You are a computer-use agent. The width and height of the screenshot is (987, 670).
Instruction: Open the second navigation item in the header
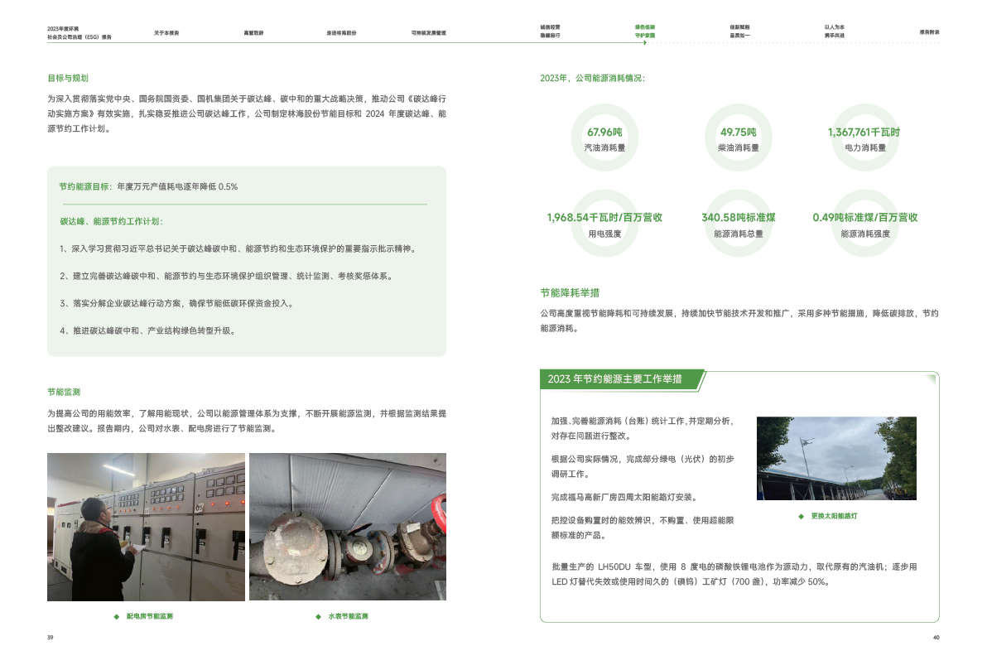coord(253,33)
